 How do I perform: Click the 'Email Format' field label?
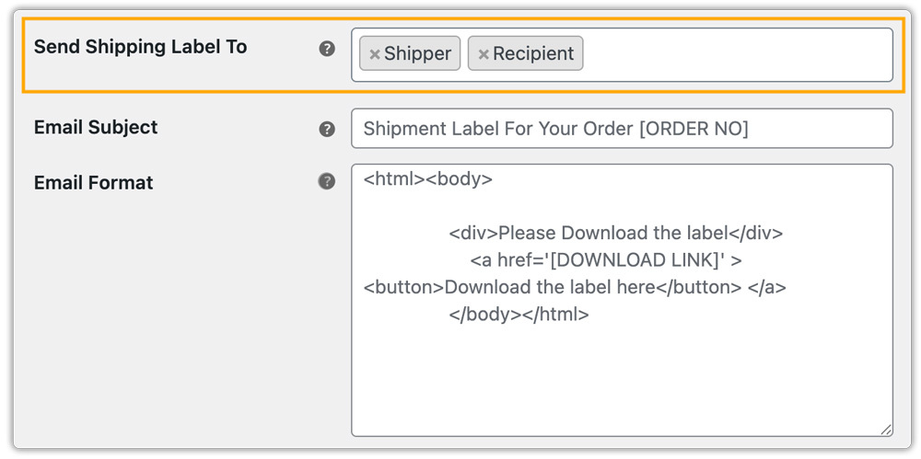click(x=93, y=182)
